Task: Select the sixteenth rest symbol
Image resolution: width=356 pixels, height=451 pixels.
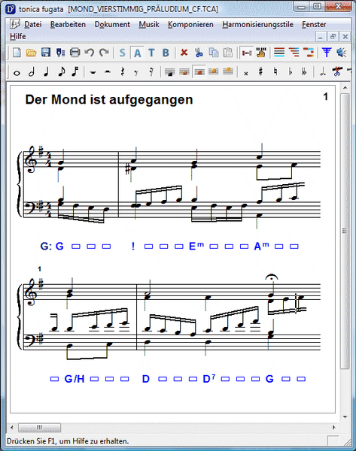Action: [151, 72]
